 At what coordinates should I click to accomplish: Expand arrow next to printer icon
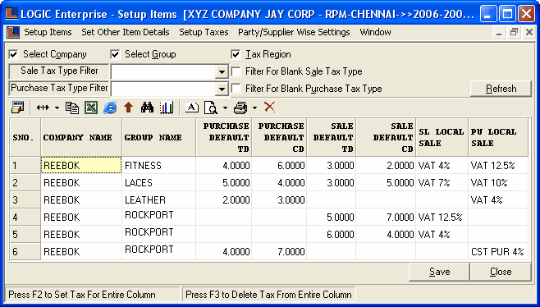(254, 108)
